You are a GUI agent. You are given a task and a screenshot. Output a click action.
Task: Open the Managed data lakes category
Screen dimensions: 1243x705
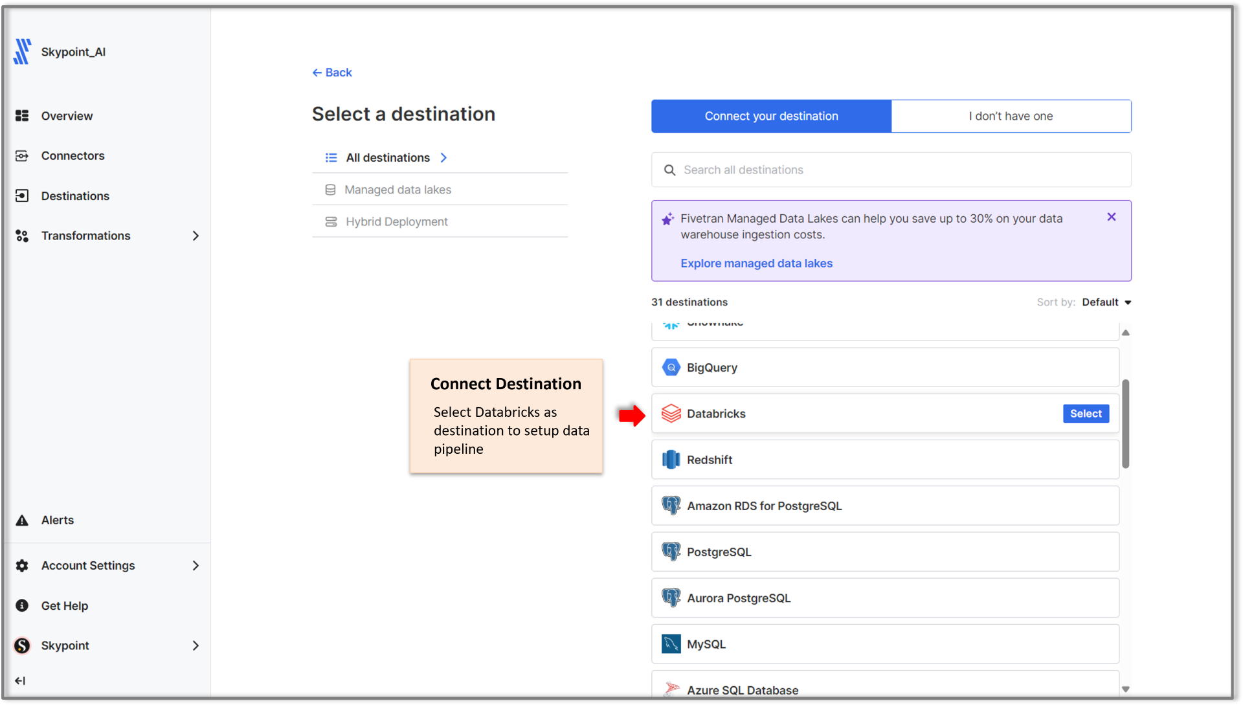coord(398,190)
